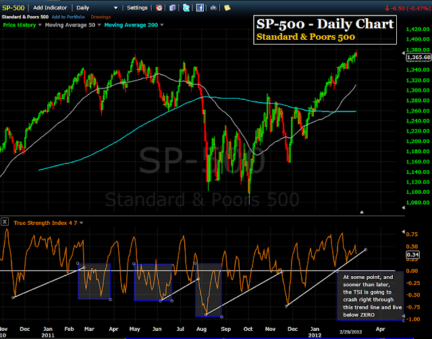Image resolution: width=432 pixels, height=339 pixels.
Task: Click the 1,200.00 price axis label
Action: (418, 141)
